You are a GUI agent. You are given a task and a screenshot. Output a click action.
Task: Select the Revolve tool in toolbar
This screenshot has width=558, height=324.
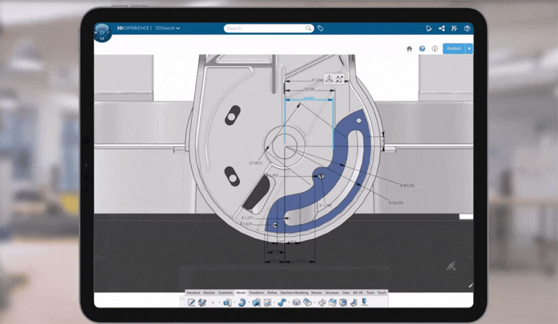coord(242,302)
